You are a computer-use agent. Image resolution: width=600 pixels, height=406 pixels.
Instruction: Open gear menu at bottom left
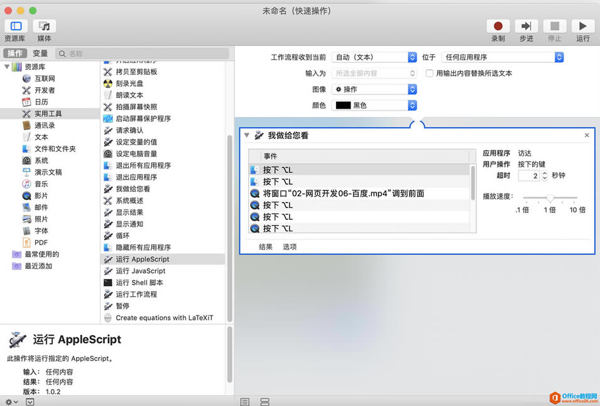pos(11,402)
